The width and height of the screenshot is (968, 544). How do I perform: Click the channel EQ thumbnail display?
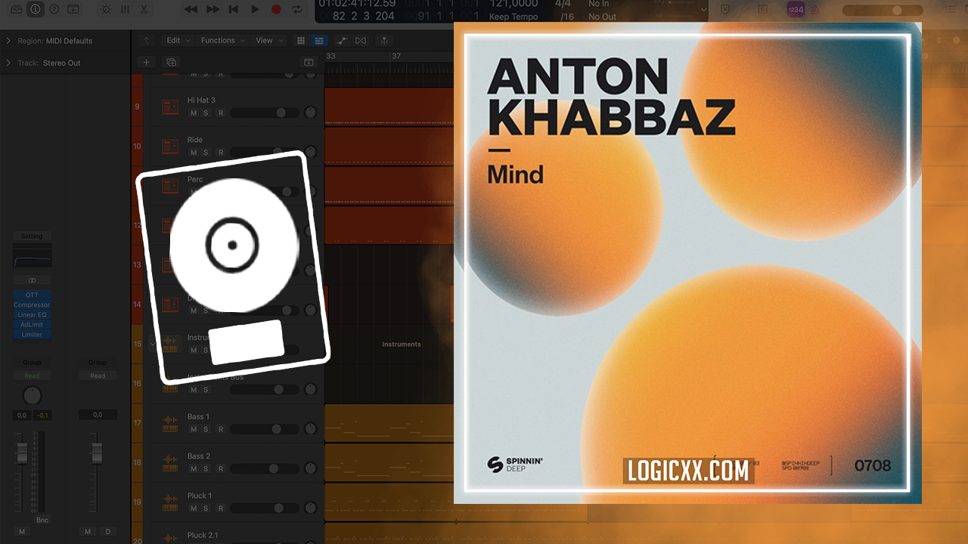32,257
